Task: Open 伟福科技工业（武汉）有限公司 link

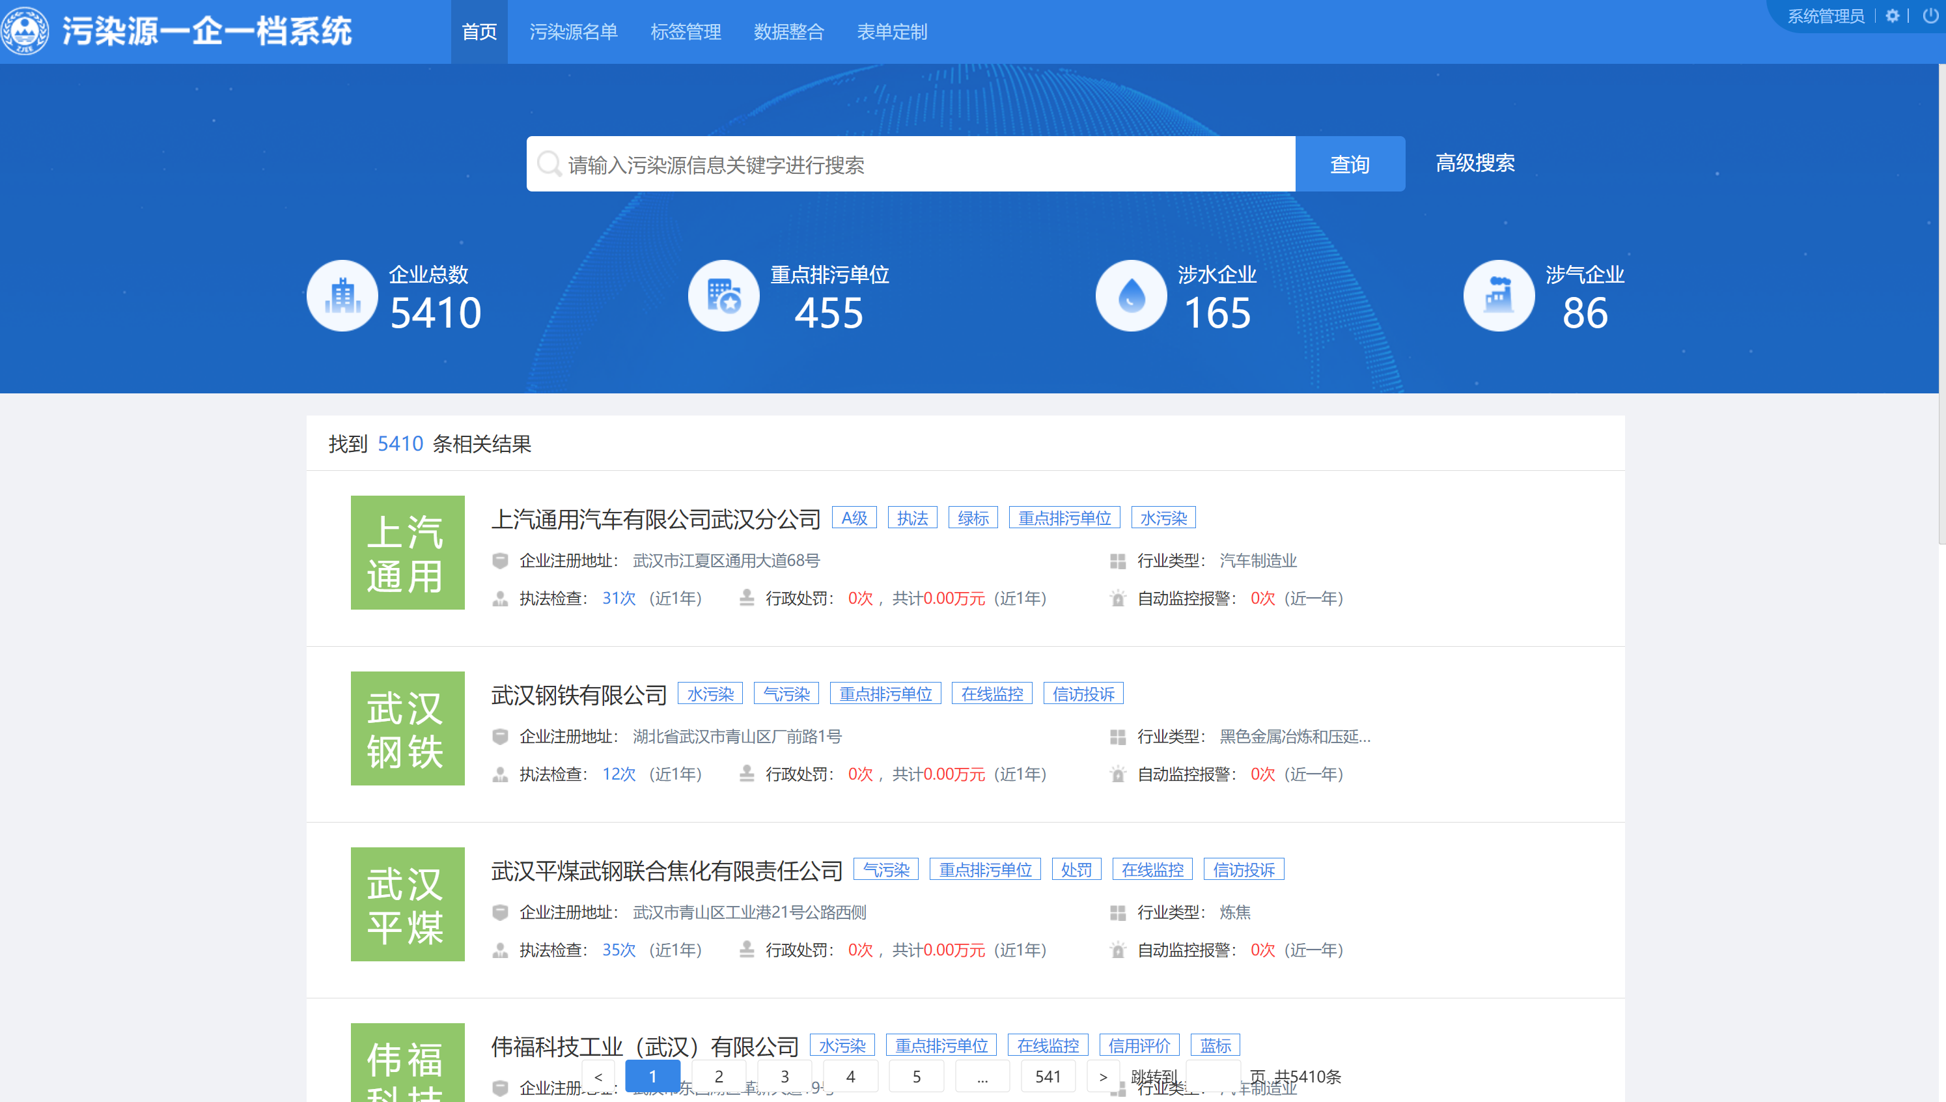Action: [645, 1046]
